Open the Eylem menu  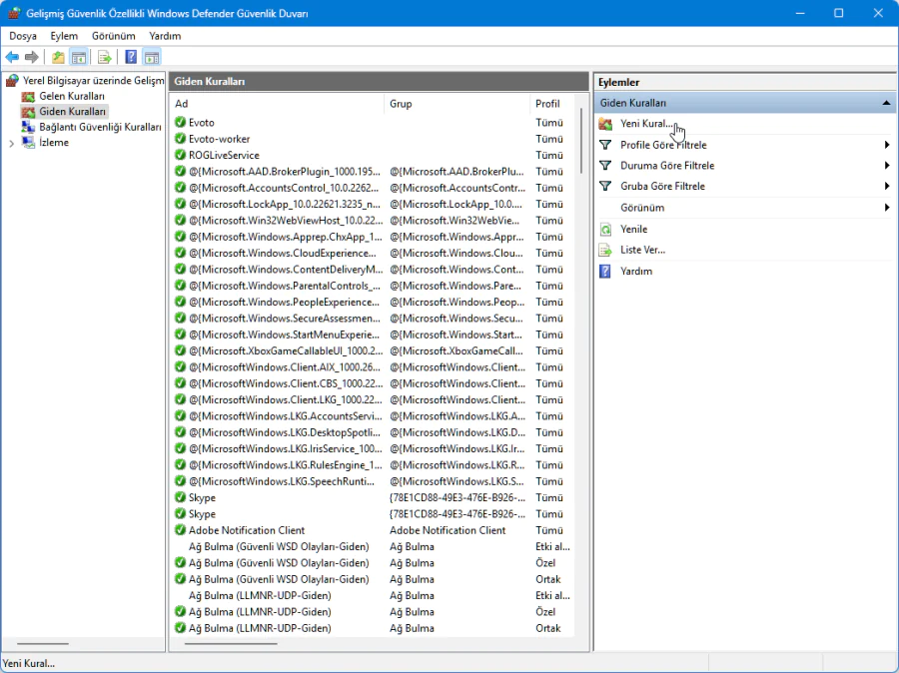64,36
